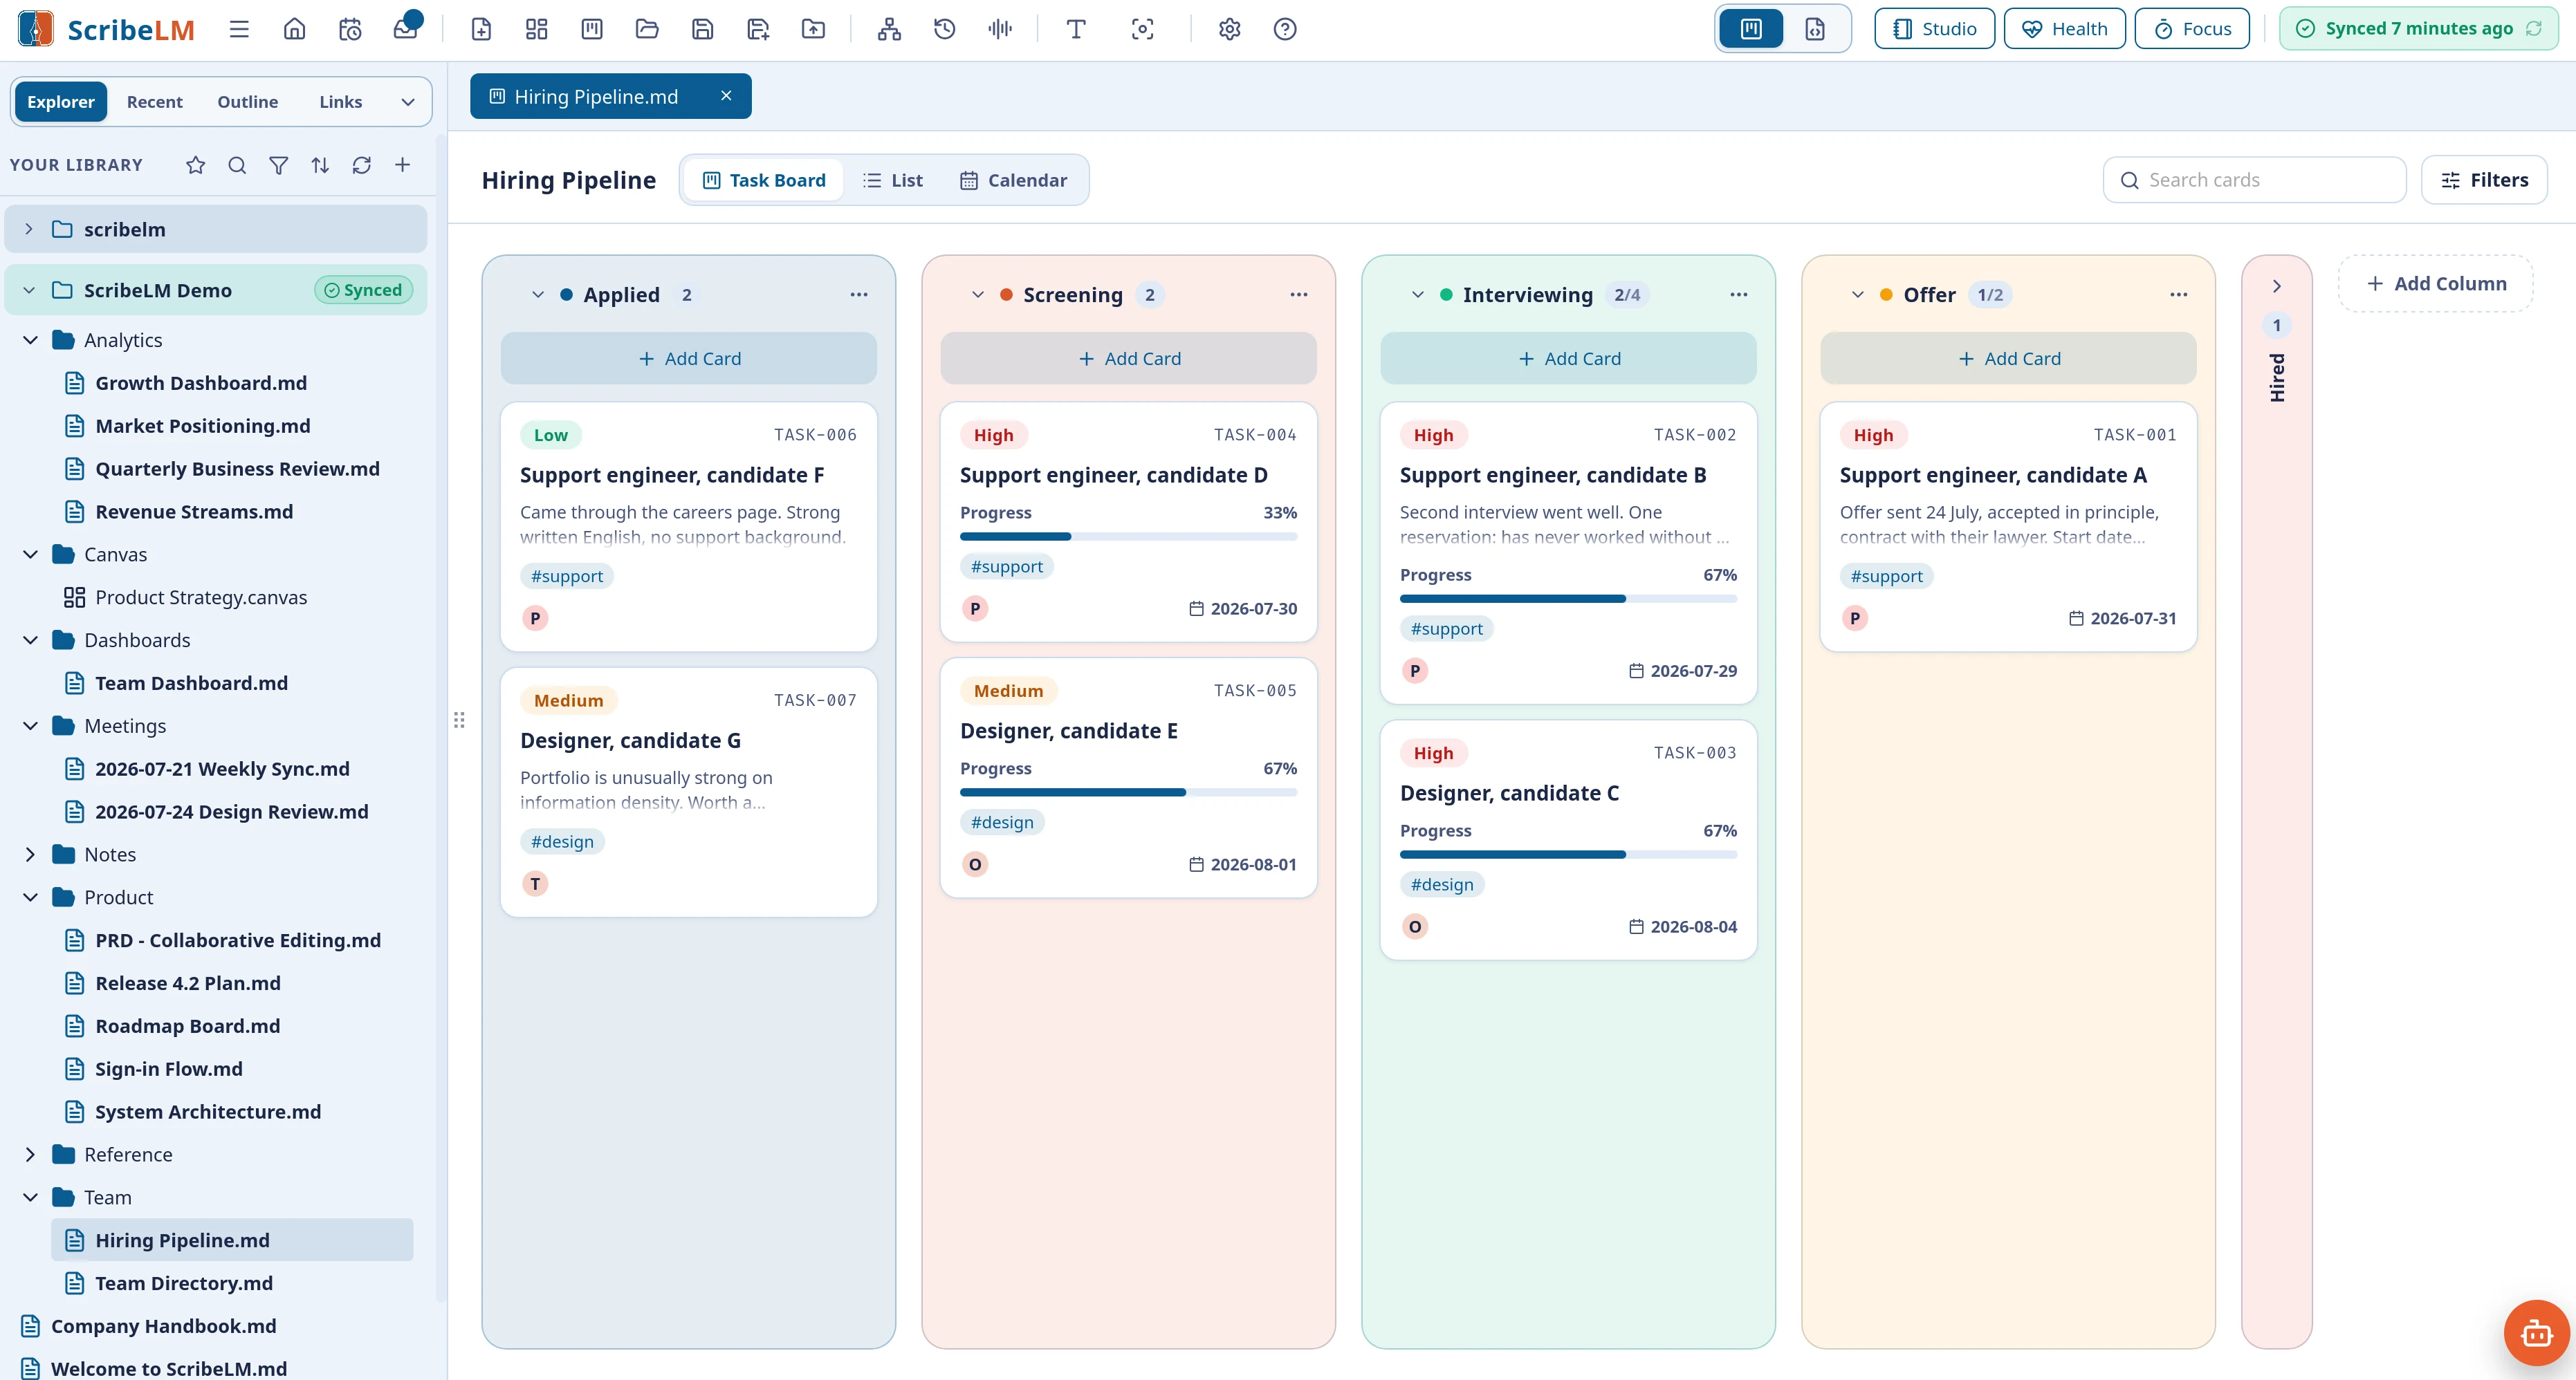
Task: Click candidate E progress bar
Action: tap(1129, 794)
